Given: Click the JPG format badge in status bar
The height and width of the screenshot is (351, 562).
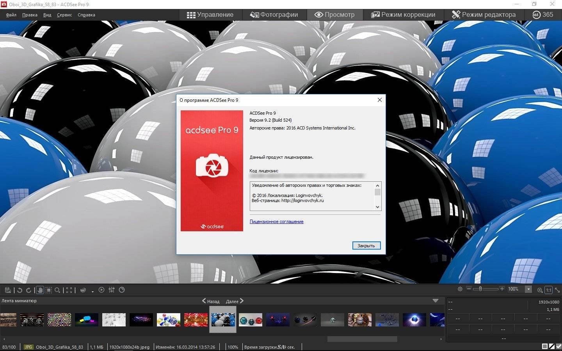Looking at the screenshot, I should click(x=28, y=347).
